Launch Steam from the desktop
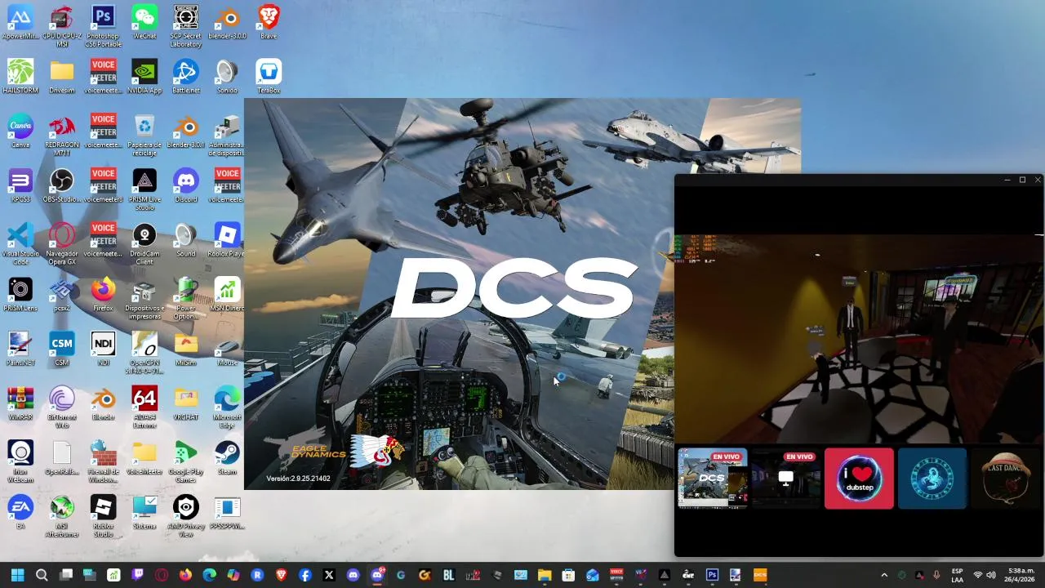The image size is (1045, 588). (x=227, y=458)
